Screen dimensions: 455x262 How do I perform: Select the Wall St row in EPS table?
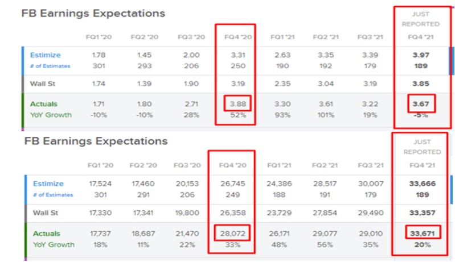click(x=236, y=84)
